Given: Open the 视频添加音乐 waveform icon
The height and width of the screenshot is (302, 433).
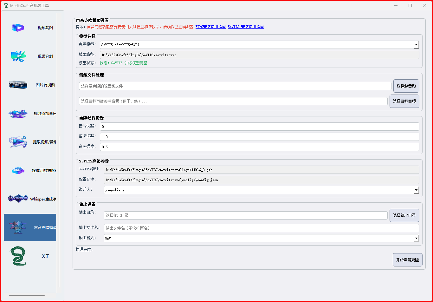Looking at the screenshot, I should [x=18, y=114].
